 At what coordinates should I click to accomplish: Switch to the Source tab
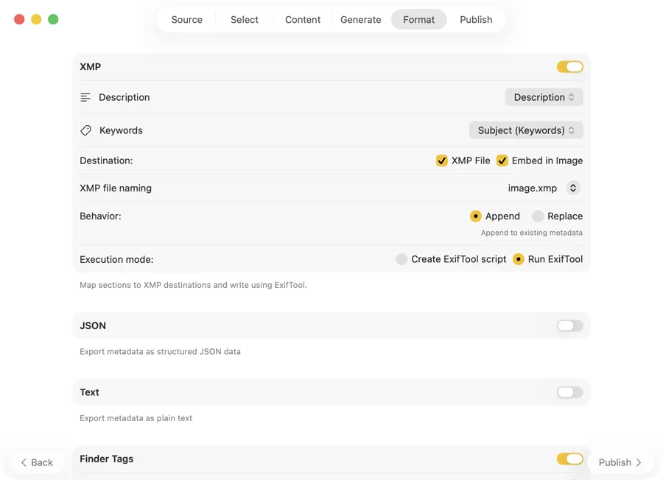point(186,20)
